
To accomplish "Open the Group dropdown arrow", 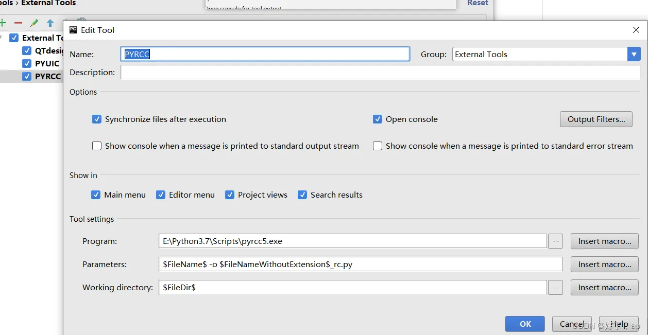I will click(634, 54).
